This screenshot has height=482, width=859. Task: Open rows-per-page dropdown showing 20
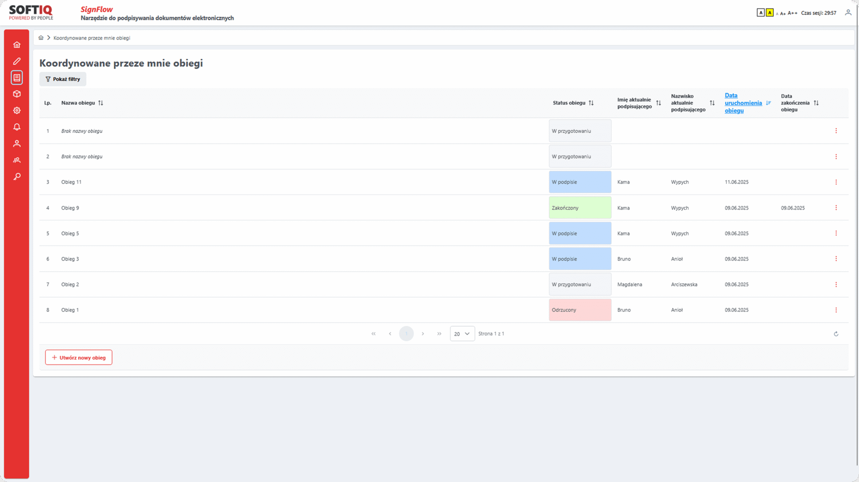pyautogui.click(x=462, y=334)
